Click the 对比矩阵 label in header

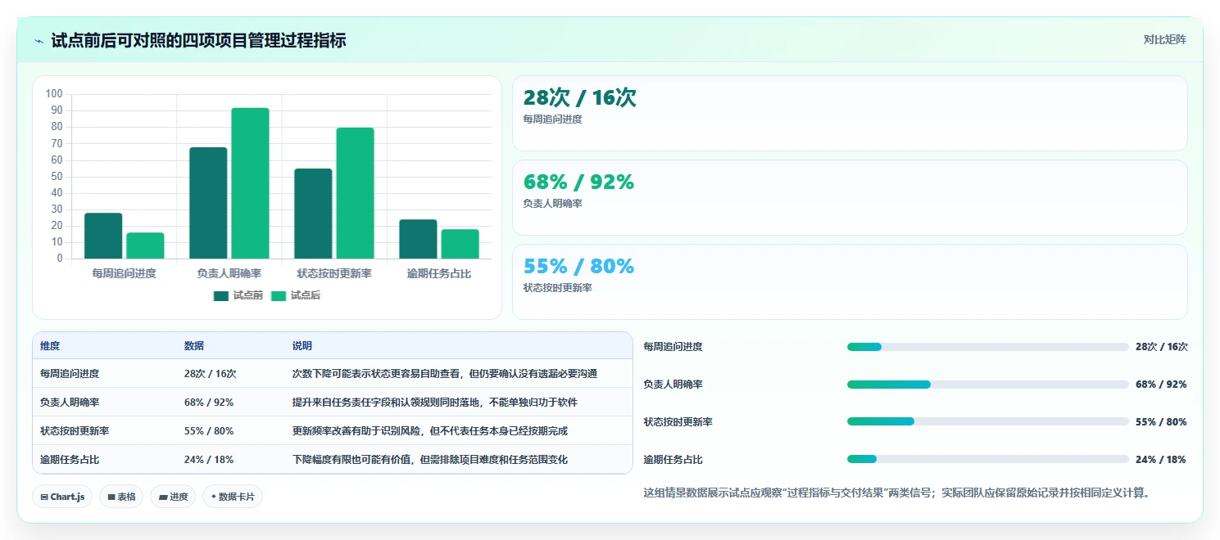1165,39
